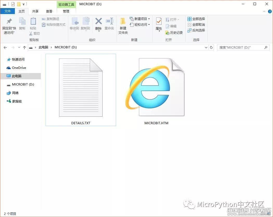Viewport: 273px width, 217px height.
Task: Switch to Share (共享) tab
Action: click(35, 11)
